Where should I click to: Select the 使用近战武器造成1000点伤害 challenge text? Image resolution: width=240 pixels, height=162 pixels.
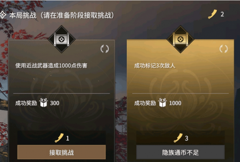[51, 66]
